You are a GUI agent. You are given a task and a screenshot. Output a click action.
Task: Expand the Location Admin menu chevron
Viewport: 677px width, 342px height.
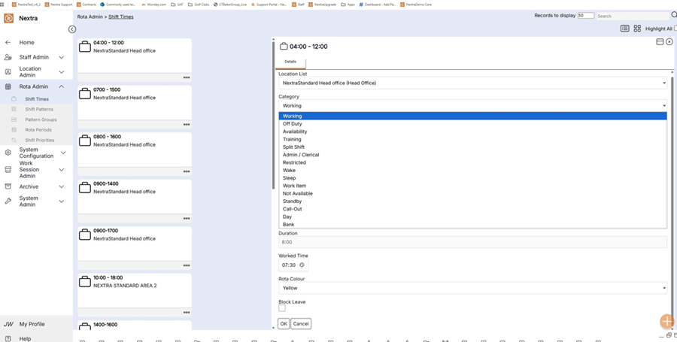point(62,72)
